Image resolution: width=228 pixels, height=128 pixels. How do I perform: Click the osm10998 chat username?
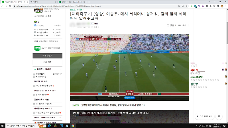pos(197,77)
